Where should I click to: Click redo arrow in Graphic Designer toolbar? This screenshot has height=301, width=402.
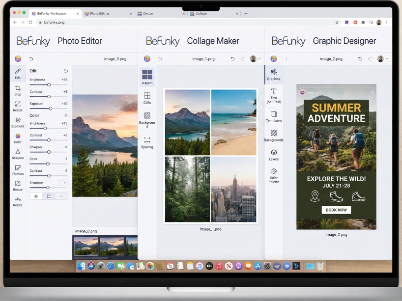(370, 58)
